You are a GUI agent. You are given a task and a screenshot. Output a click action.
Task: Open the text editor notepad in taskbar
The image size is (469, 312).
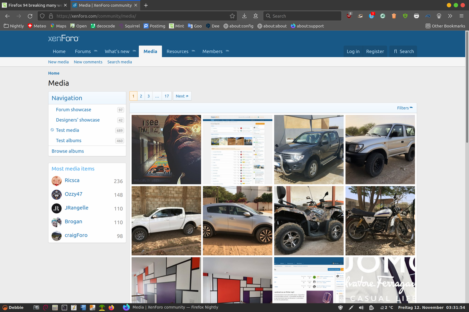tap(73, 307)
